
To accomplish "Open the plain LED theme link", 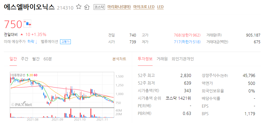I will coord(160,7).
